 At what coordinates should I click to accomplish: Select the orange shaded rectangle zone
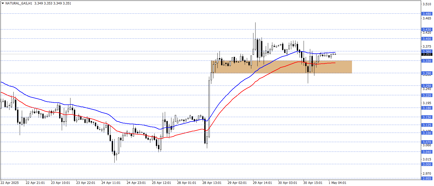(282, 67)
